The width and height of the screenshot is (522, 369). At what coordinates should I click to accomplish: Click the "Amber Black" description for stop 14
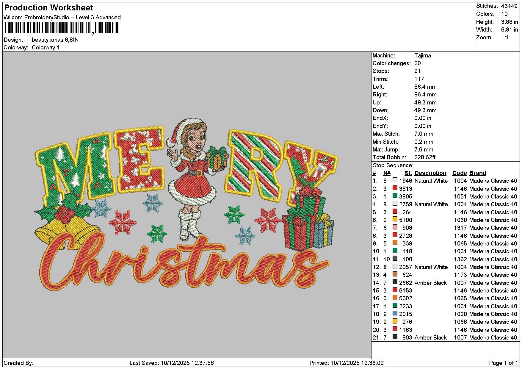click(x=431, y=283)
